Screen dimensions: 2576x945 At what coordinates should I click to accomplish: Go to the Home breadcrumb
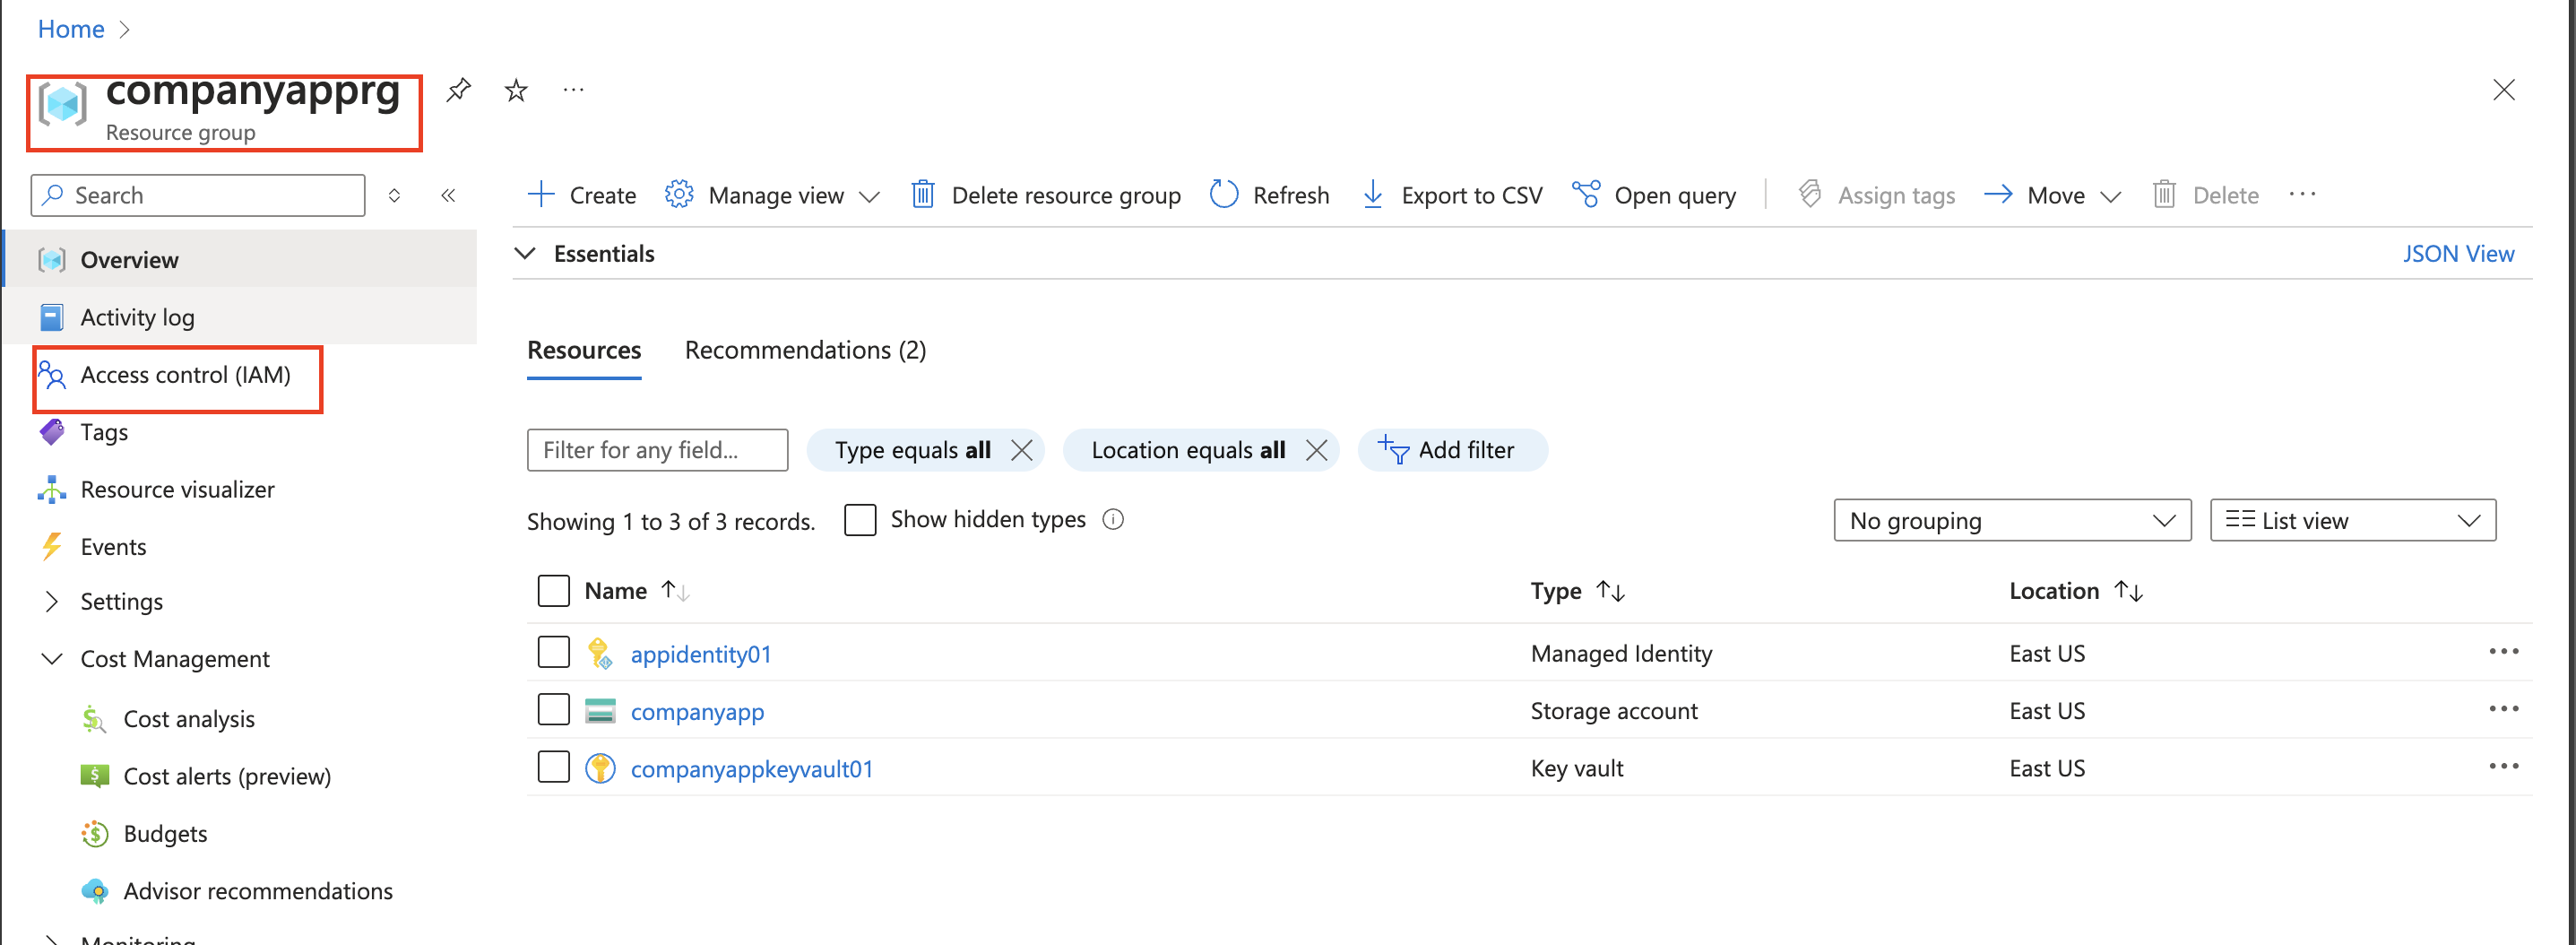(x=71, y=29)
